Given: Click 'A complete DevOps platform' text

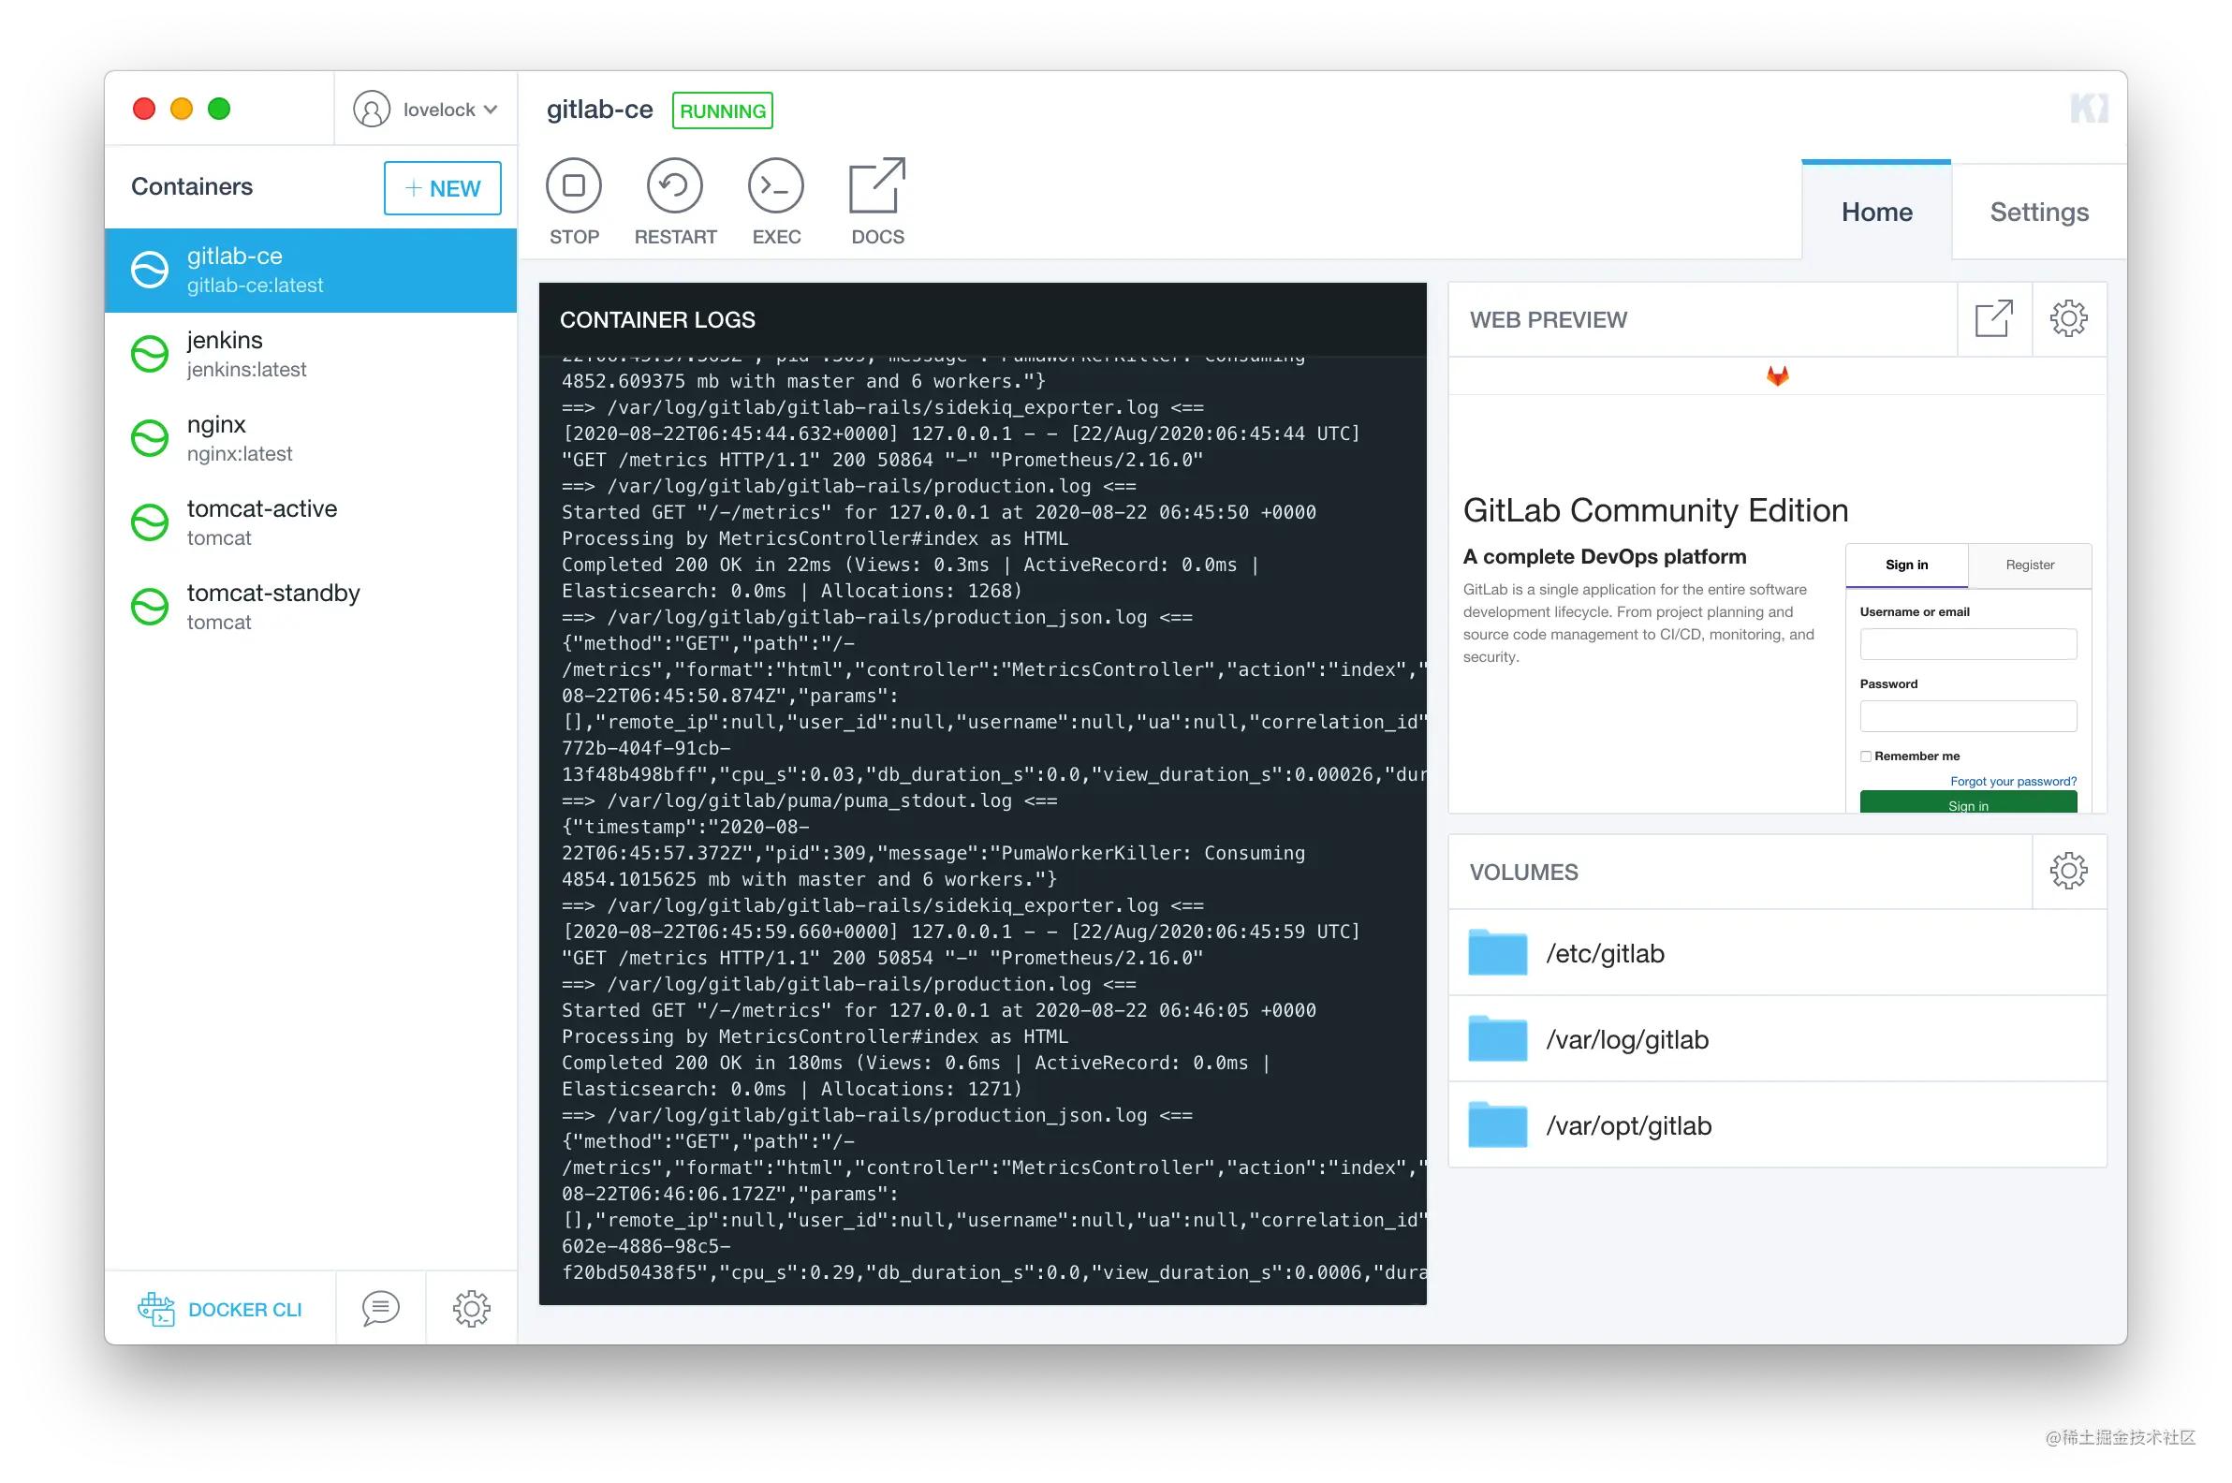Looking at the screenshot, I should (1604, 556).
